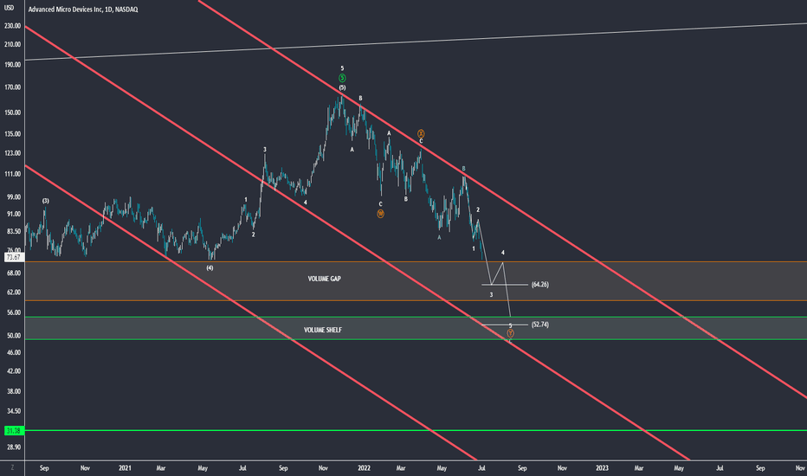This screenshot has height=476, width=807.
Task: Select the (4) wave label
Action: (x=210, y=267)
